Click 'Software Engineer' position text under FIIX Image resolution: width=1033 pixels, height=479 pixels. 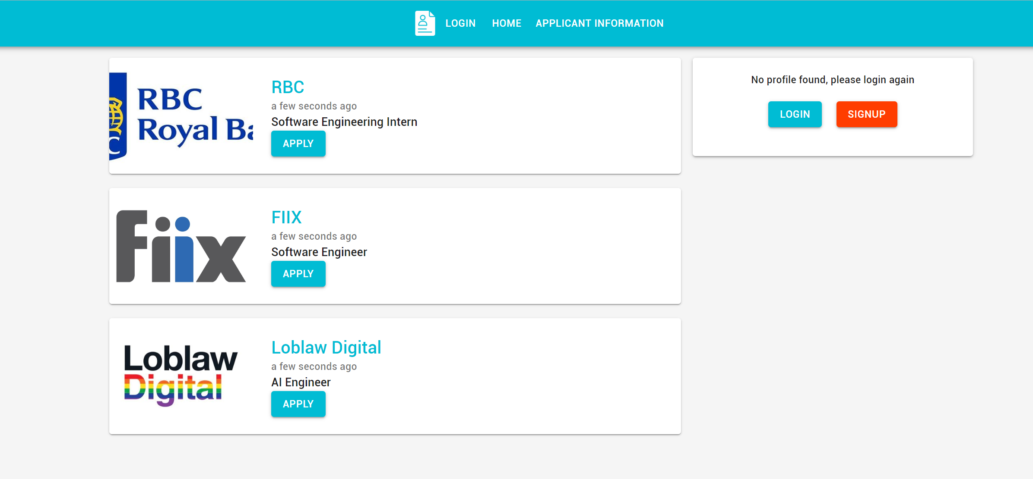[x=319, y=252]
